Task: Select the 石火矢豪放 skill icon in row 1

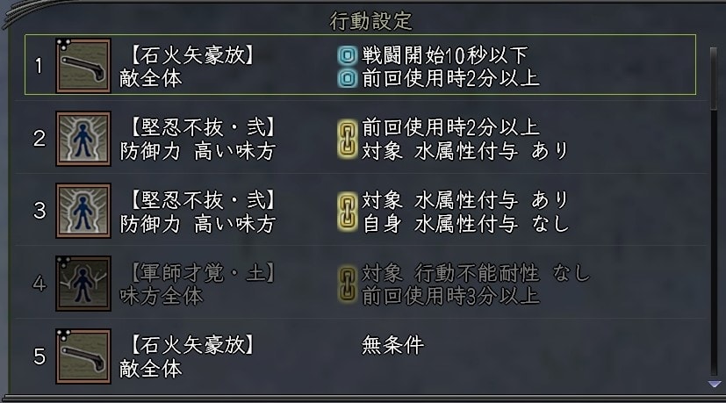Action: click(x=83, y=66)
